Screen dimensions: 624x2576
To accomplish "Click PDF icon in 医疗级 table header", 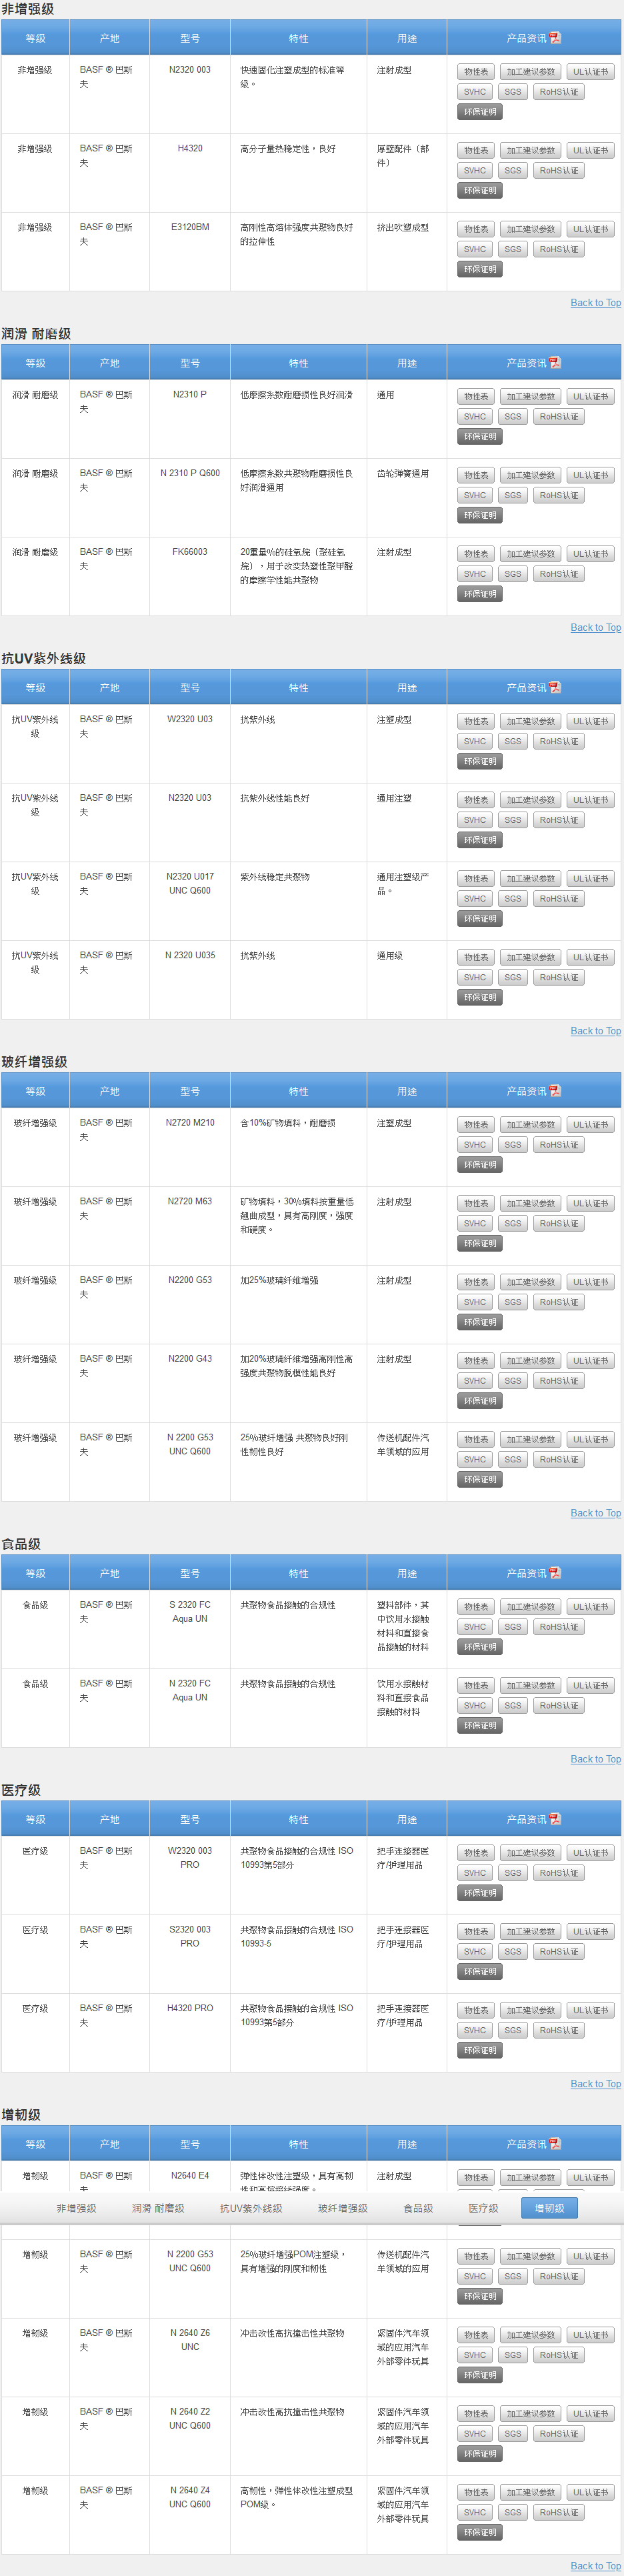I will pyautogui.click(x=555, y=1819).
